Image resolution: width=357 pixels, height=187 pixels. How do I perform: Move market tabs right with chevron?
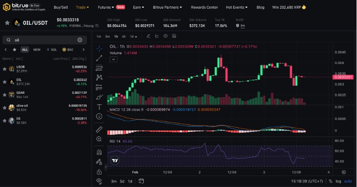click(x=84, y=50)
